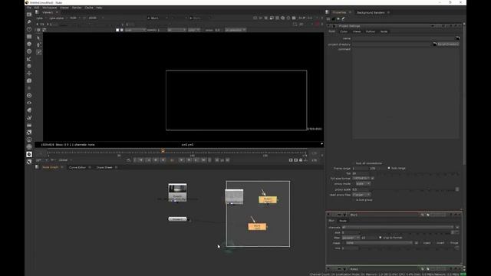491x276 pixels.
Task: Open the Blur channels dropdown
Action: click(x=397, y=227)
